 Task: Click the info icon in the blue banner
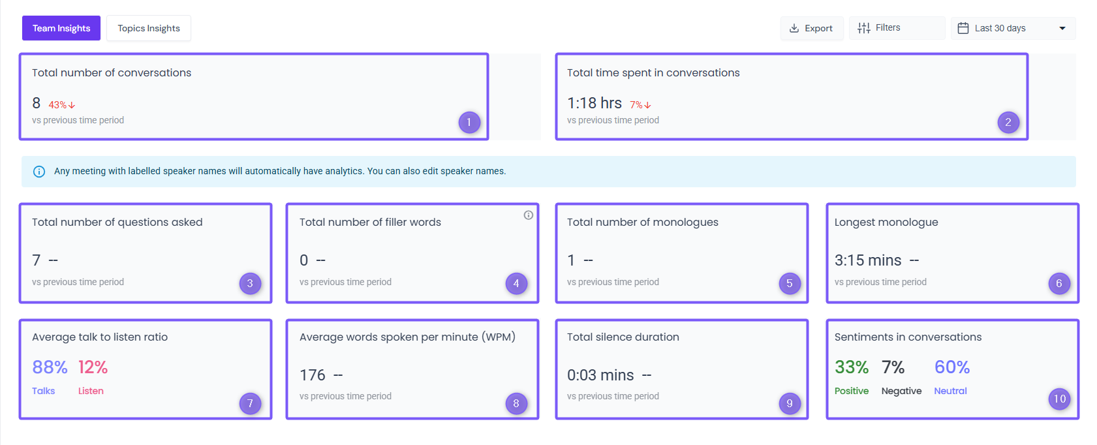pyautogui.click(x=39, y=172)
